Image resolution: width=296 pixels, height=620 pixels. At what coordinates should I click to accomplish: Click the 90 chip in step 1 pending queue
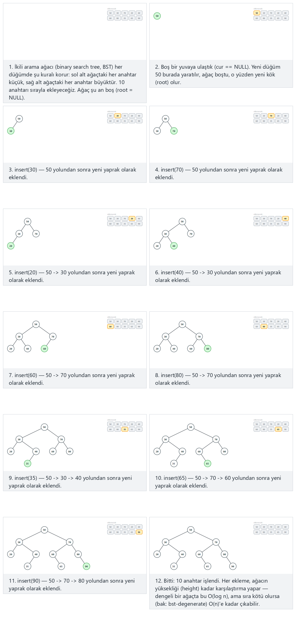point(139,18)
